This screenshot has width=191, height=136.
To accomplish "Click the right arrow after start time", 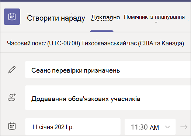I will (184, 127).
